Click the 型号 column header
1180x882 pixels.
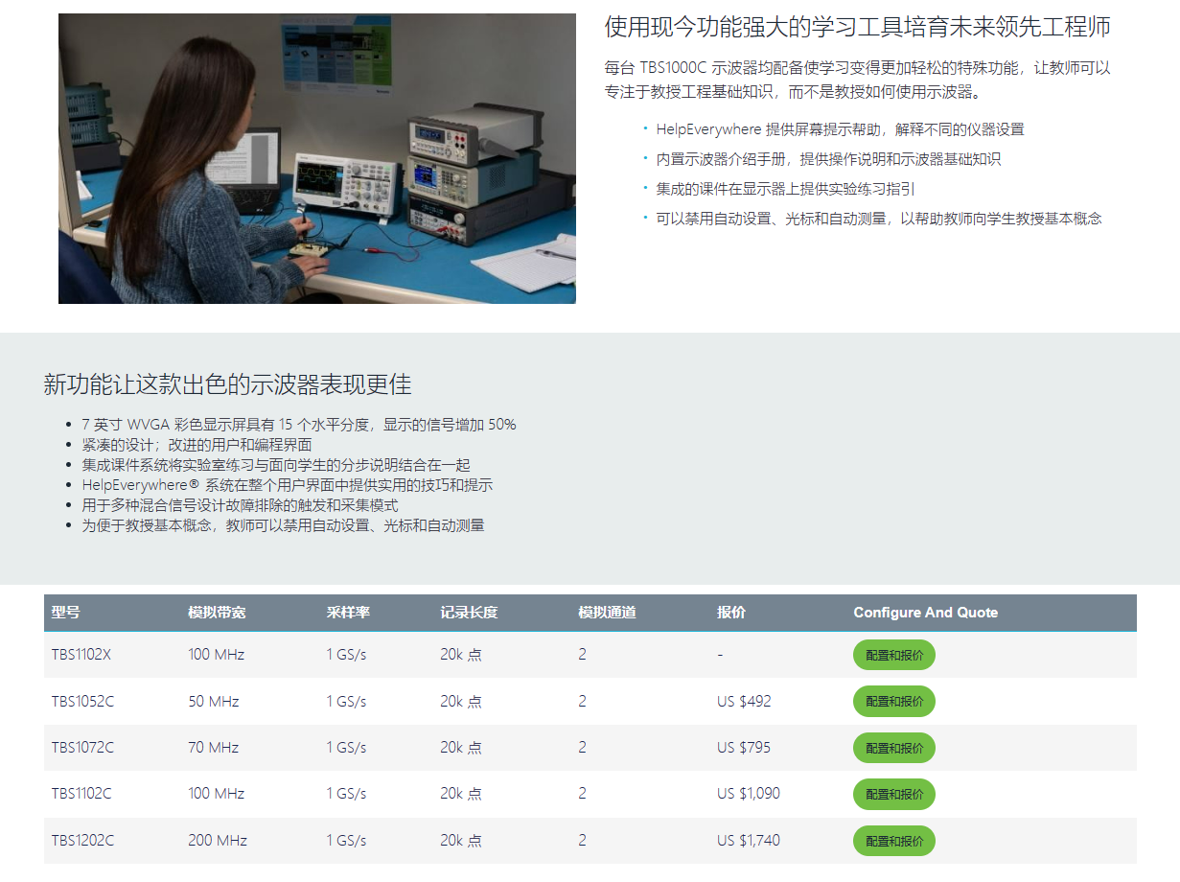65,613
